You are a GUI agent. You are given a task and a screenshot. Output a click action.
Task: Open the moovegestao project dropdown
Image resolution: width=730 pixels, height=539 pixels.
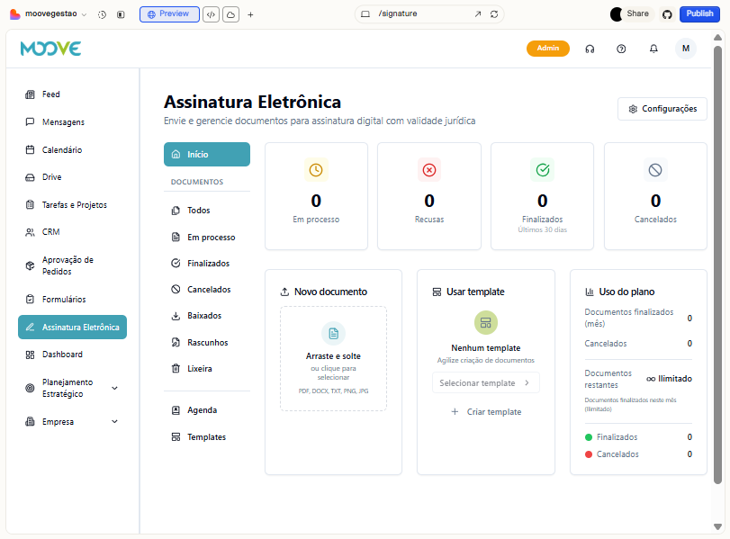54,14
